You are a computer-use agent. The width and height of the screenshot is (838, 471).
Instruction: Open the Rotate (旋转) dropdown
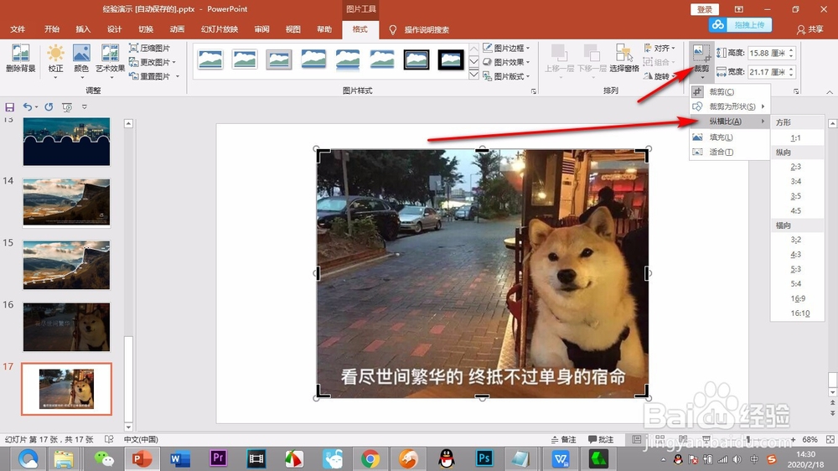point(660,76)
